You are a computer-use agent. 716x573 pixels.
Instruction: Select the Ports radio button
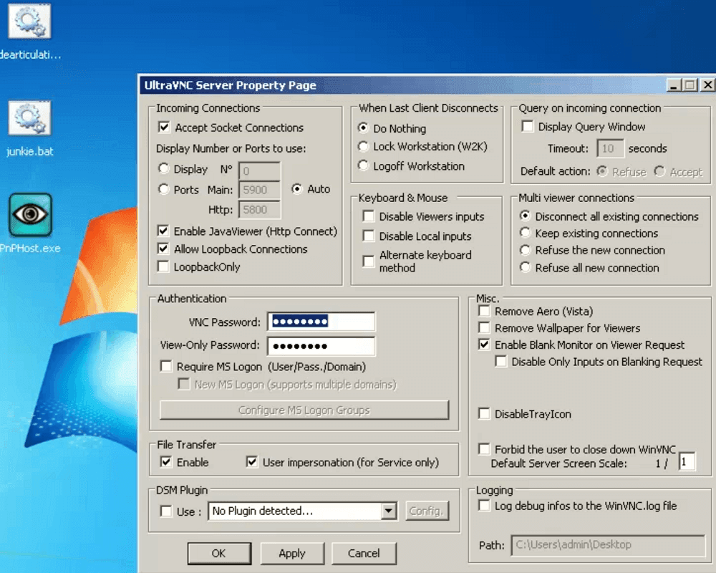point(163,190)
